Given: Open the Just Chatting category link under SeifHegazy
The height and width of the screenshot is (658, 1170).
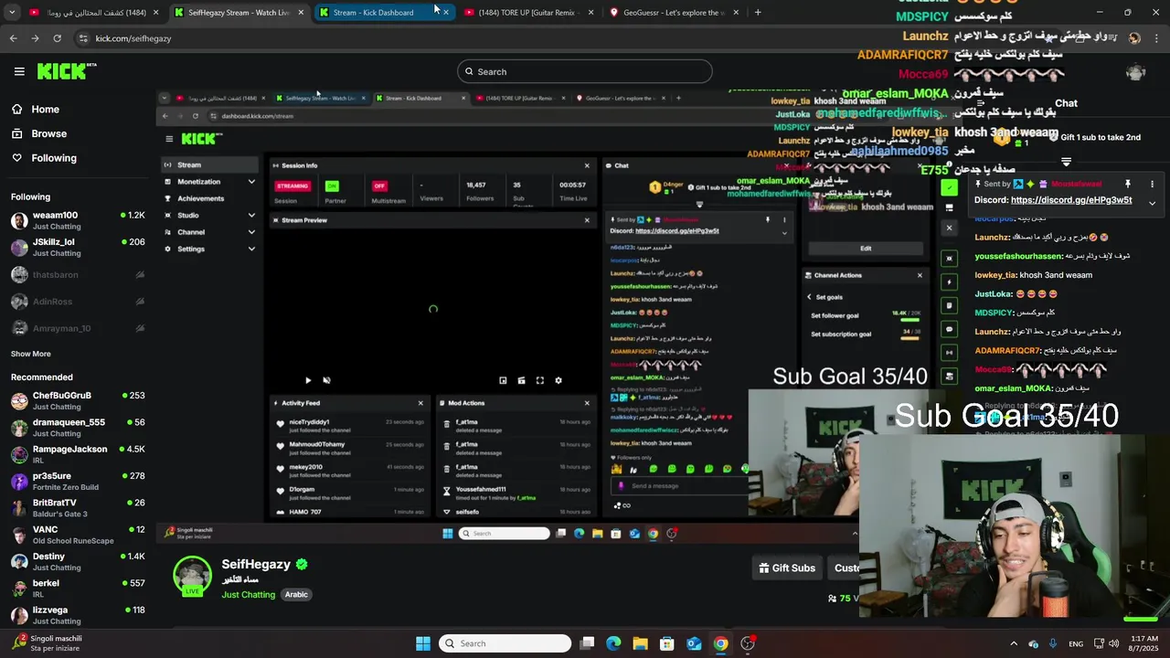Looking at the screenshot, I should click(x=248, y=595).
